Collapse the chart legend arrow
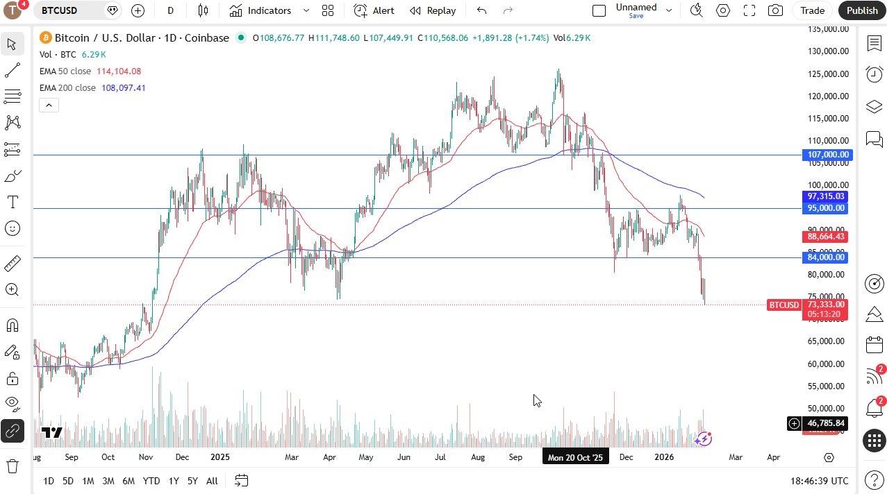Image resolution: width=887 pixels, height=494 pixels. click(49, 105)
